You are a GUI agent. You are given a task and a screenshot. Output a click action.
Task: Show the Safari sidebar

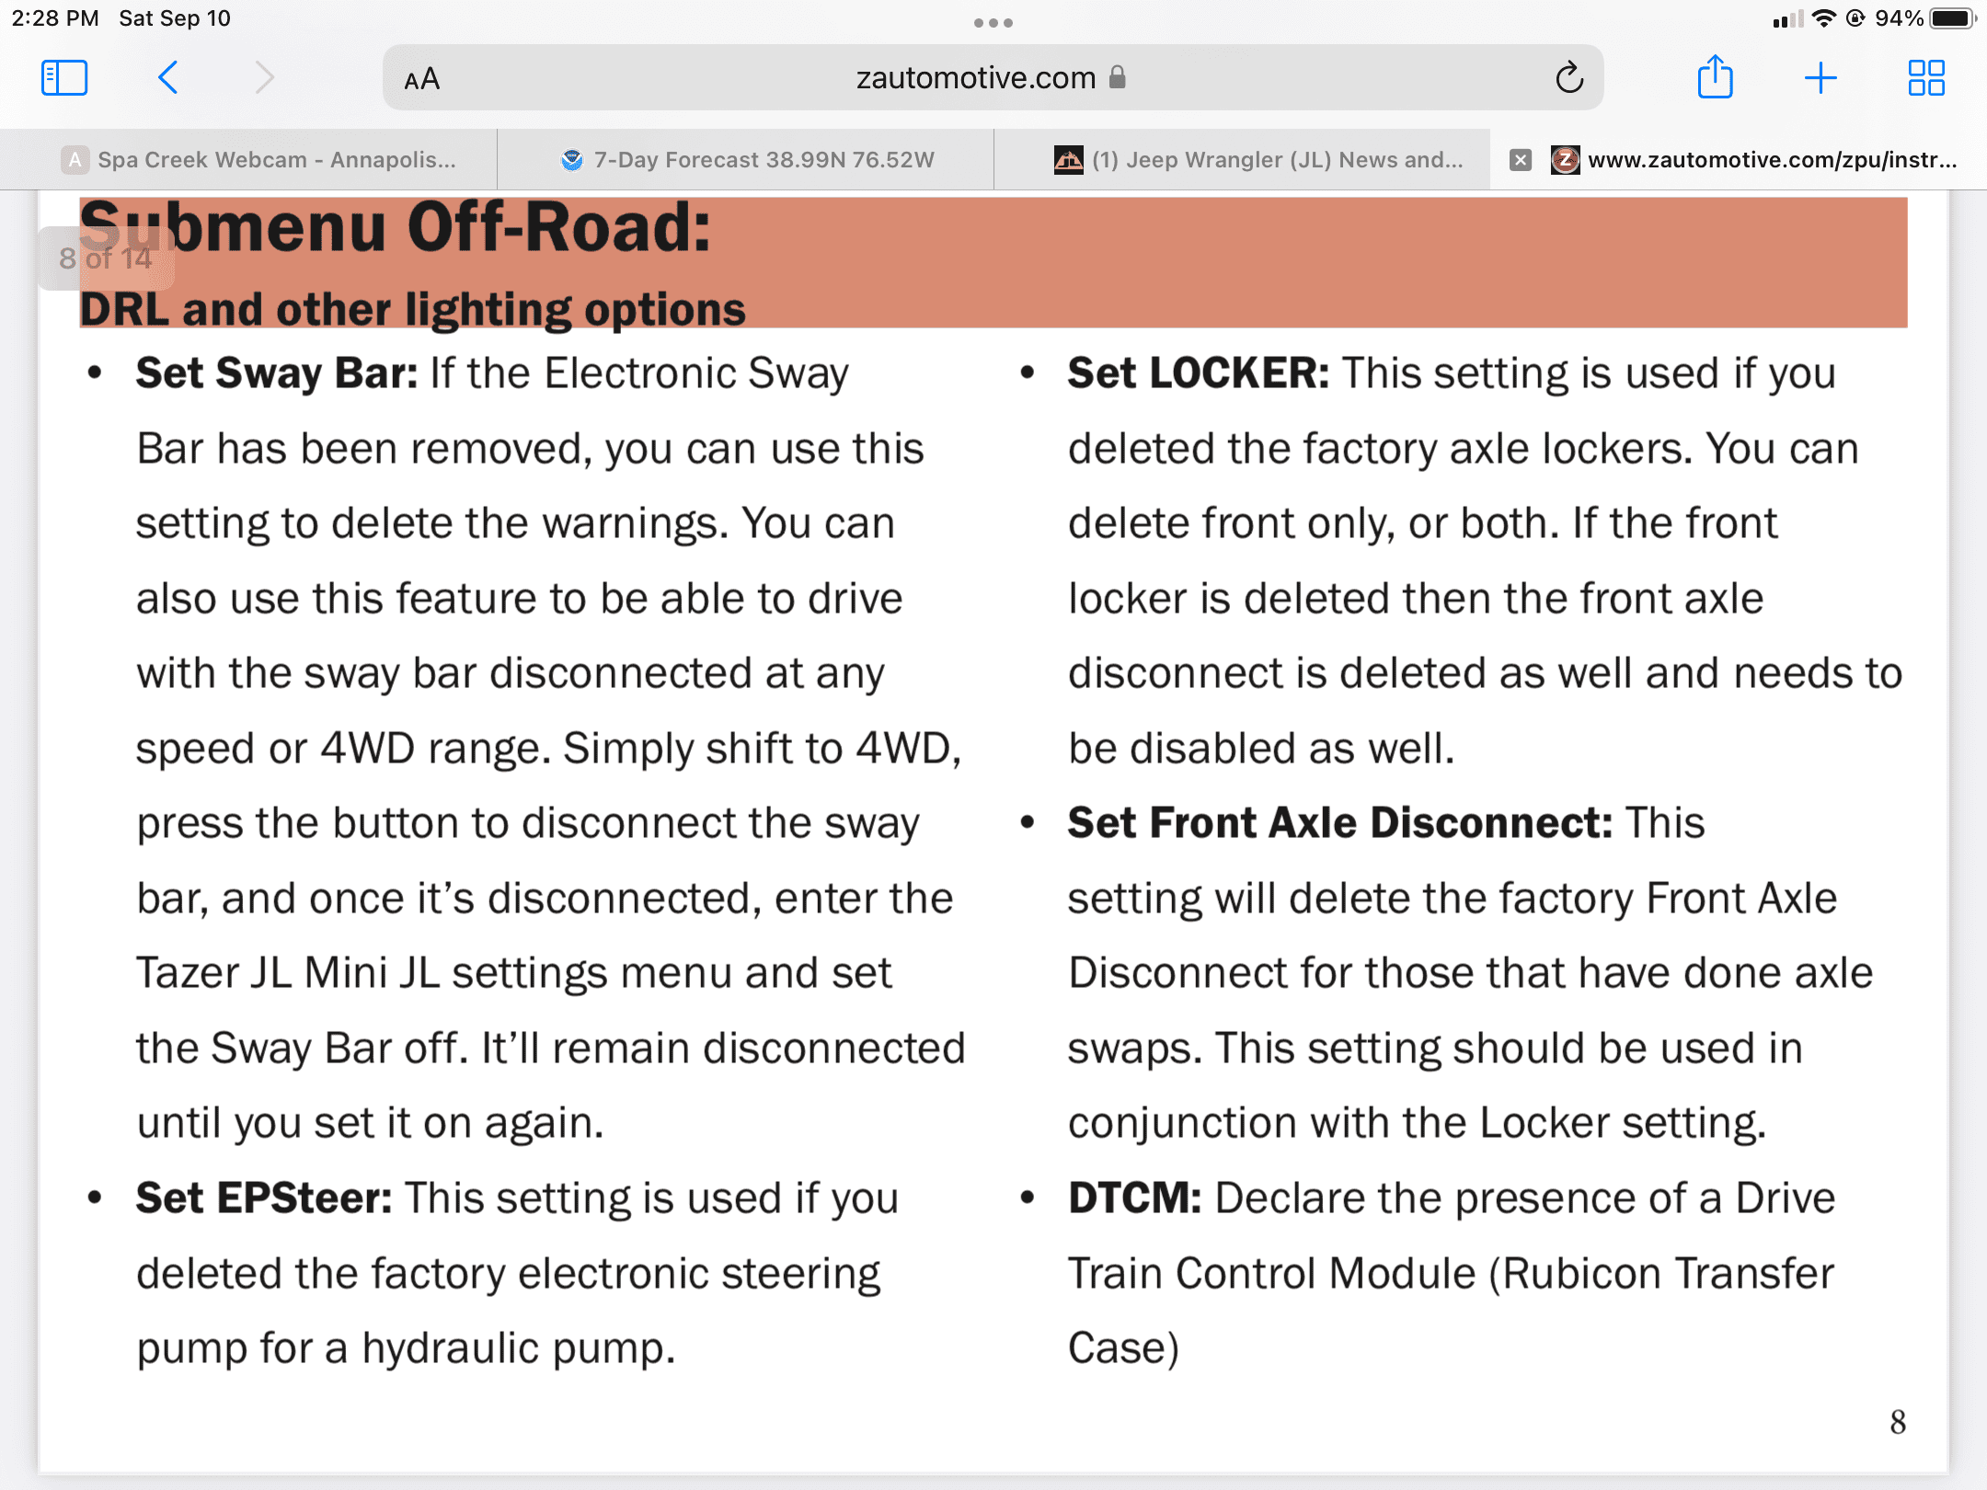point(64,78)
